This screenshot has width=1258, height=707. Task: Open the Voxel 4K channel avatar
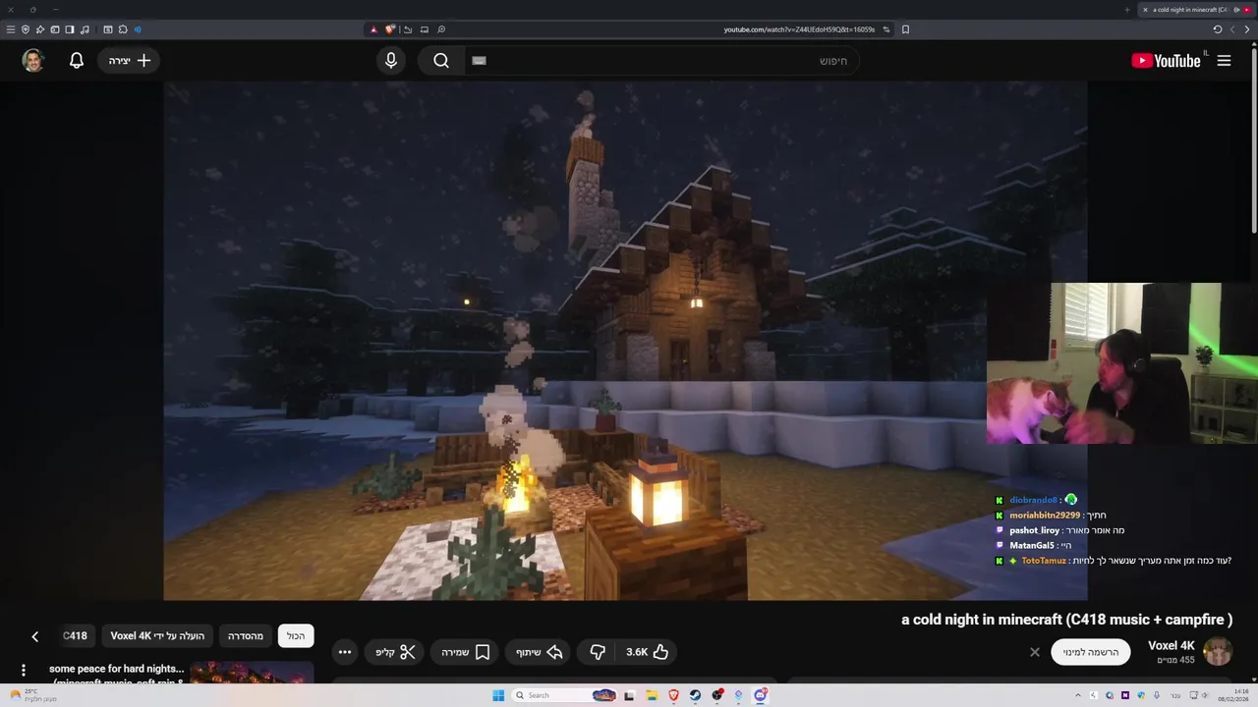[x=1219, y=652]
